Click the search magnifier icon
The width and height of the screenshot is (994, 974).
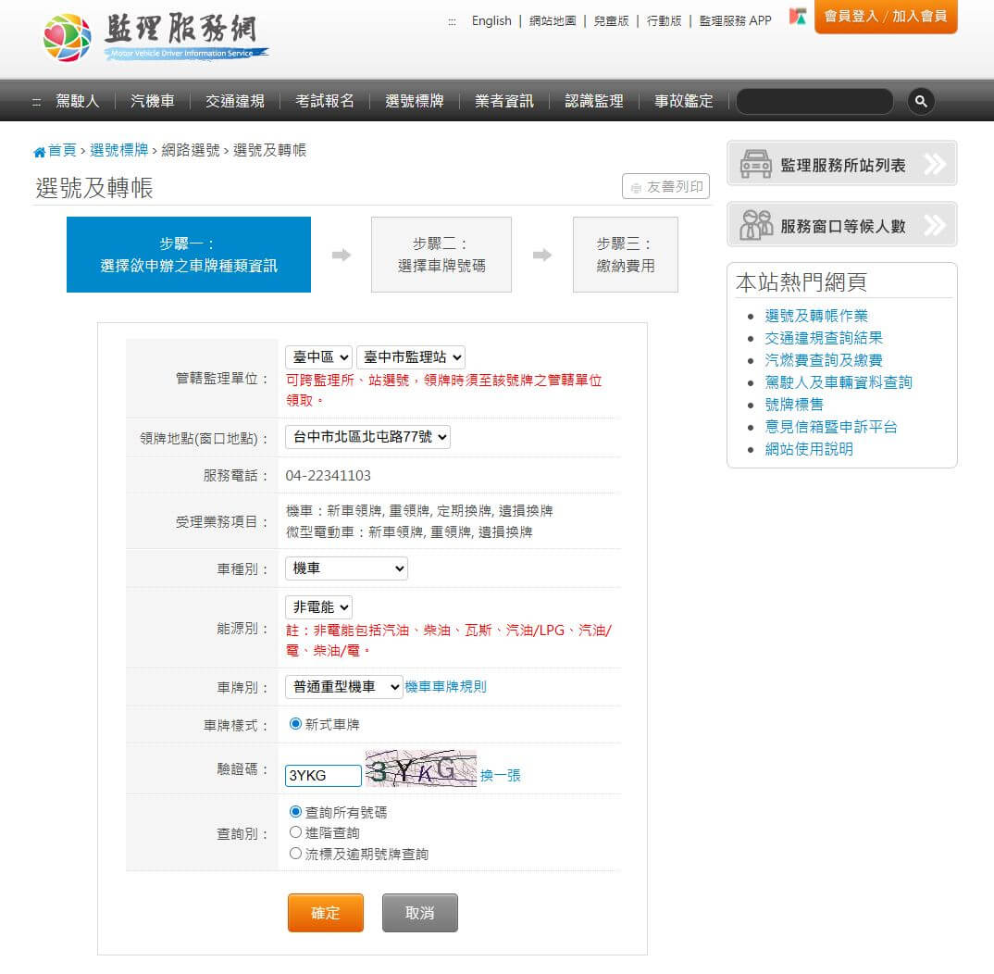[x=920, y=101]
